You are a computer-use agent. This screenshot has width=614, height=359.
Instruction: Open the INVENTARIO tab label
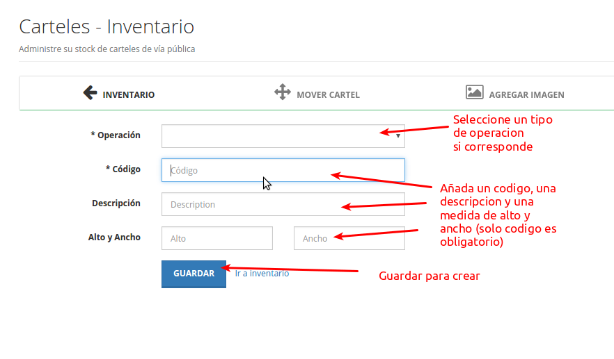tap(128, 95)
